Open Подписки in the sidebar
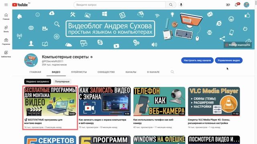This screenshot has height=144, width=257. 6,42
